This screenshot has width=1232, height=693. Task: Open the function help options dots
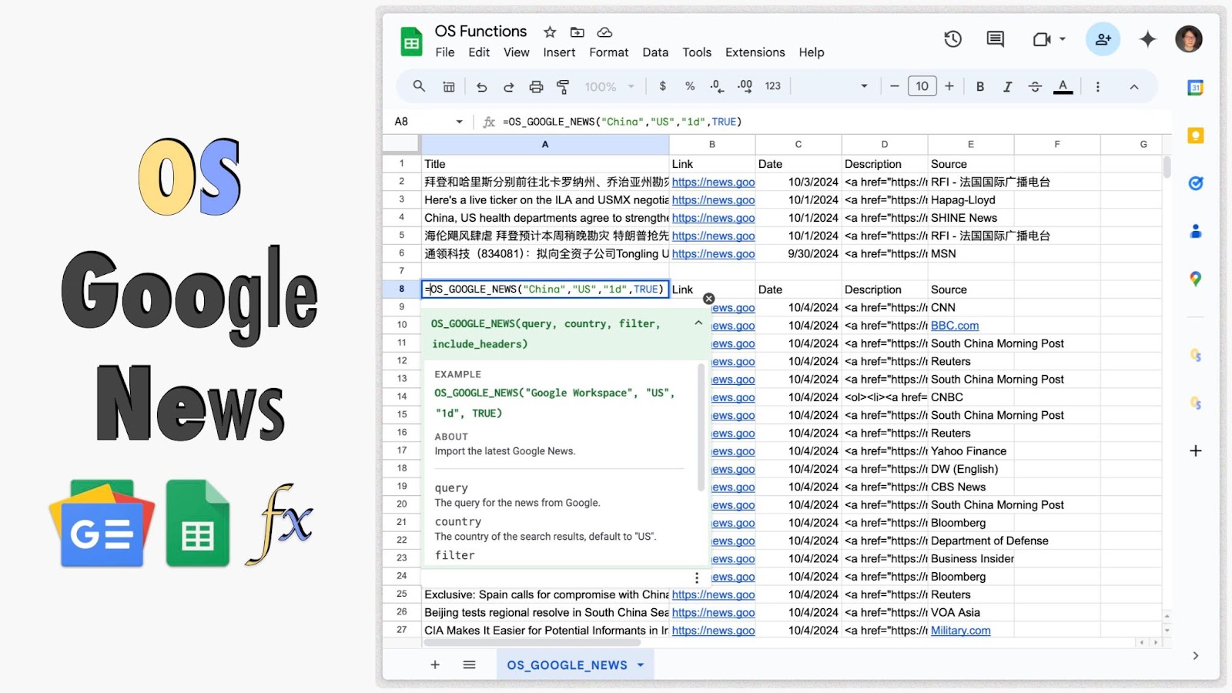pos(697,577)
